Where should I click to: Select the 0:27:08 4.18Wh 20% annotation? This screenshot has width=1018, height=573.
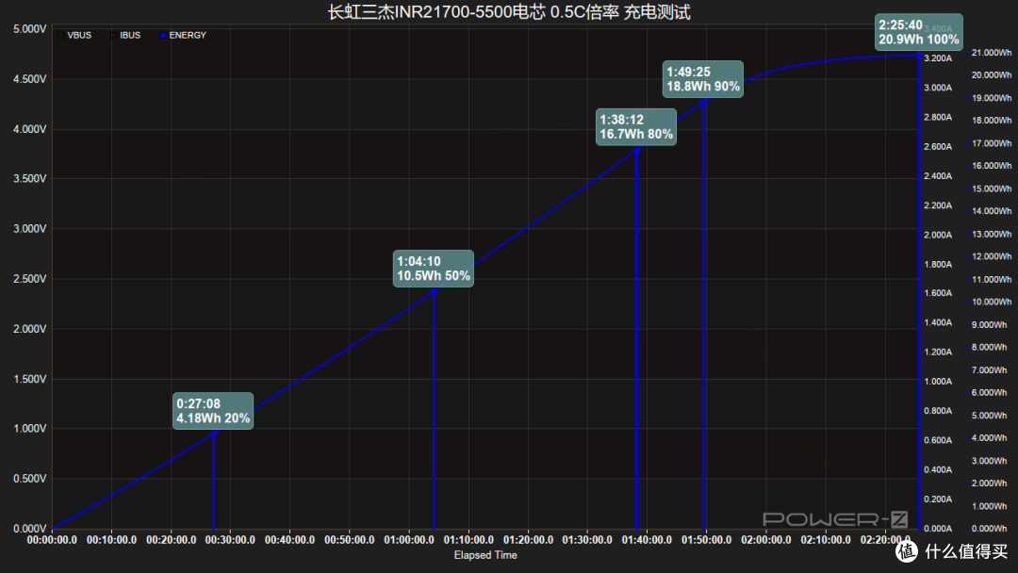(x=213, y=411)
